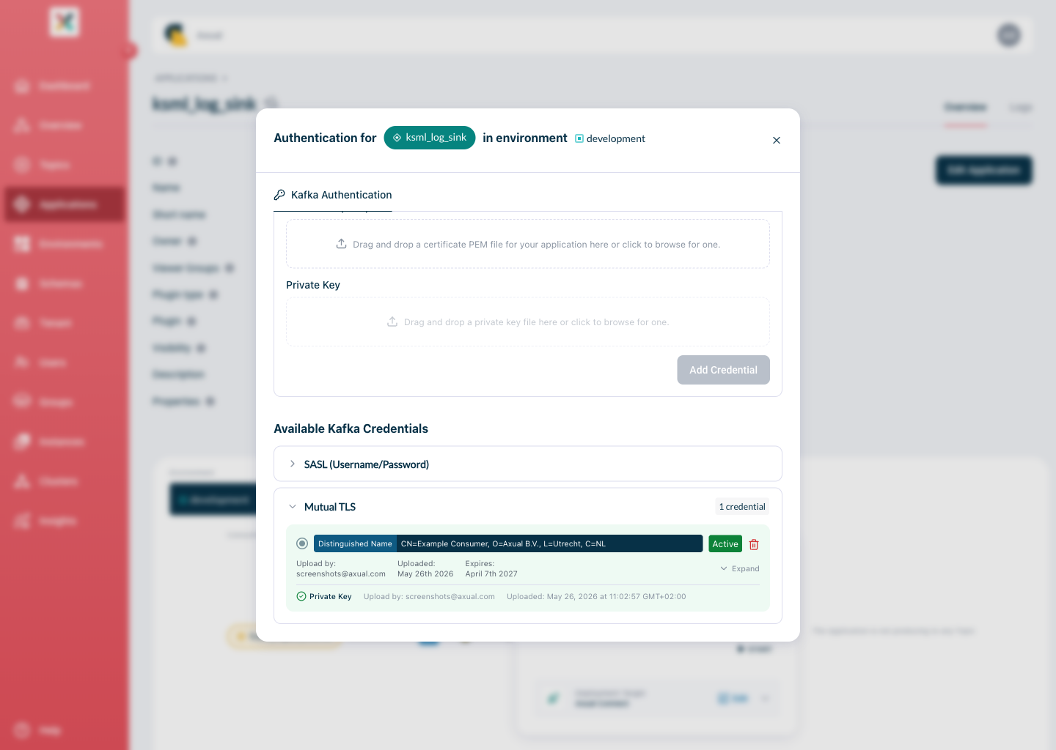The image size is (1056, 750).
Task: Click the Expires April 7th 2027 text
Action: [491, 568]
